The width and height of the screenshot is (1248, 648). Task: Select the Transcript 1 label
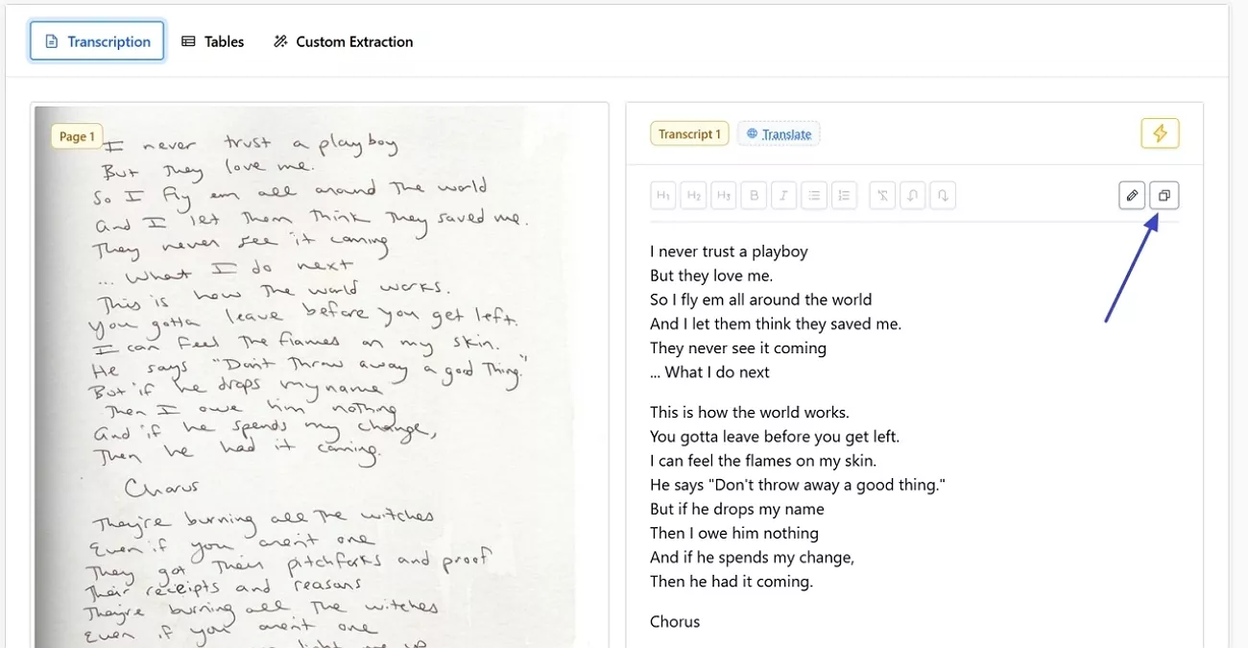(x=689, y=133)
